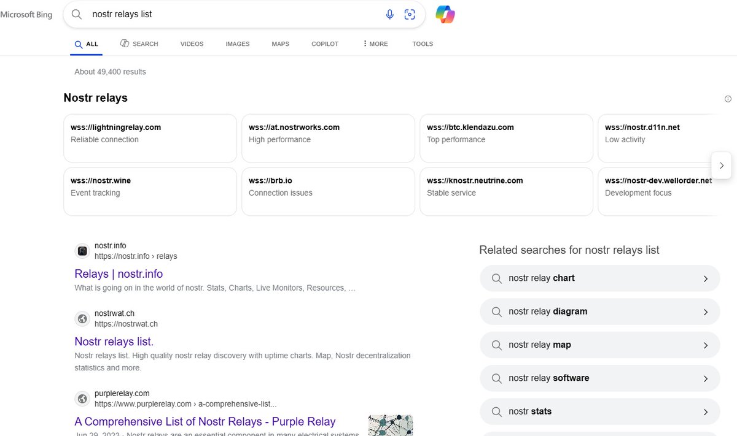Open Relays | nostr.info result link
Screen dimensions: 737x436
(119, 273)
